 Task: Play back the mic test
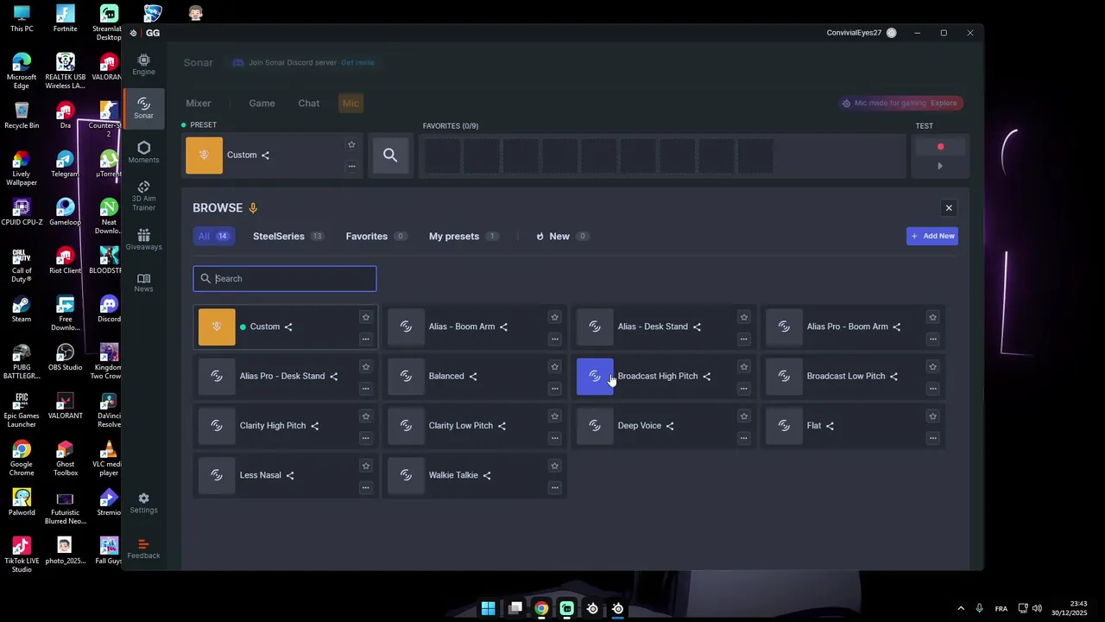click(940, 166)
